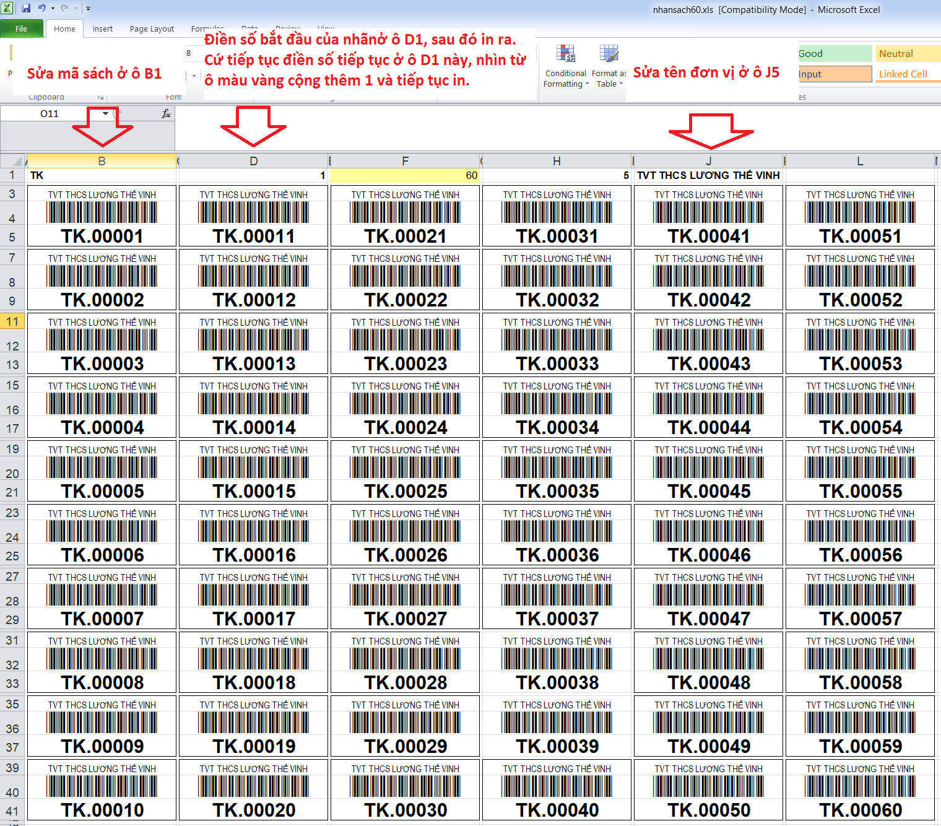The height and width of the screenshot is (826, 941).
Task: Click label code TK.00014
Action: [254, 427]
